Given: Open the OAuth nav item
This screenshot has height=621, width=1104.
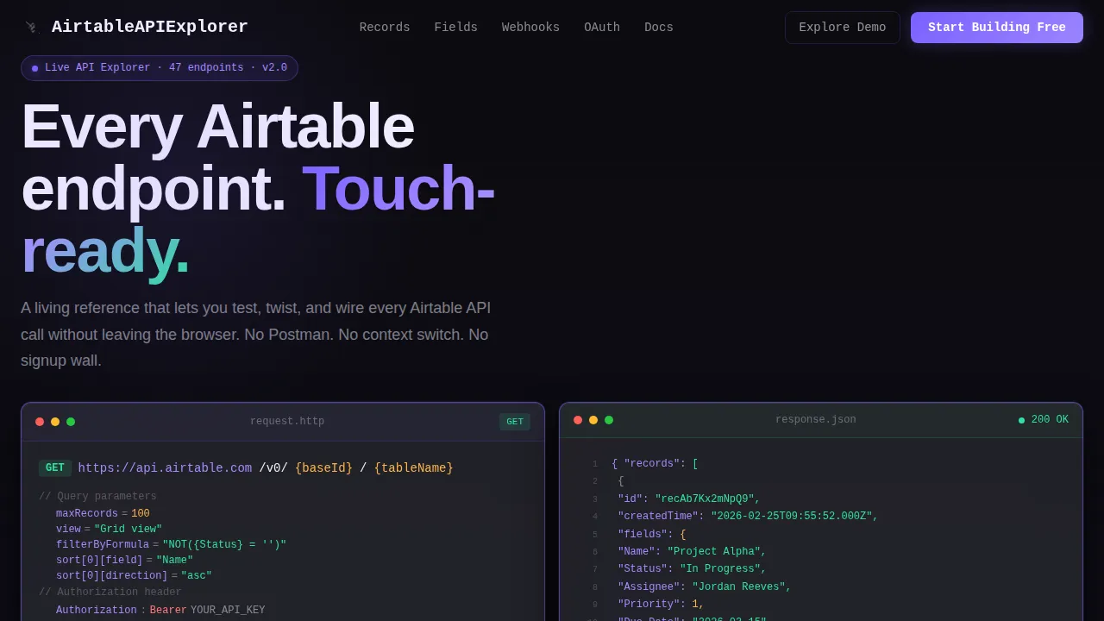Looking at the screenshot, I should tap(602, 28).
